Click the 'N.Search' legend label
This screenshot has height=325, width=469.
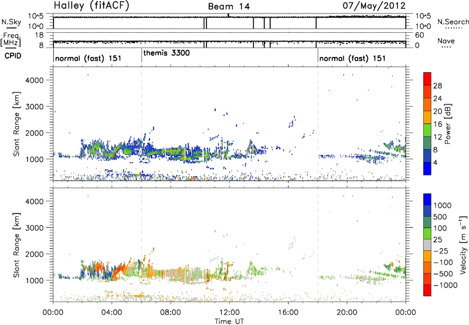point(453,22)
